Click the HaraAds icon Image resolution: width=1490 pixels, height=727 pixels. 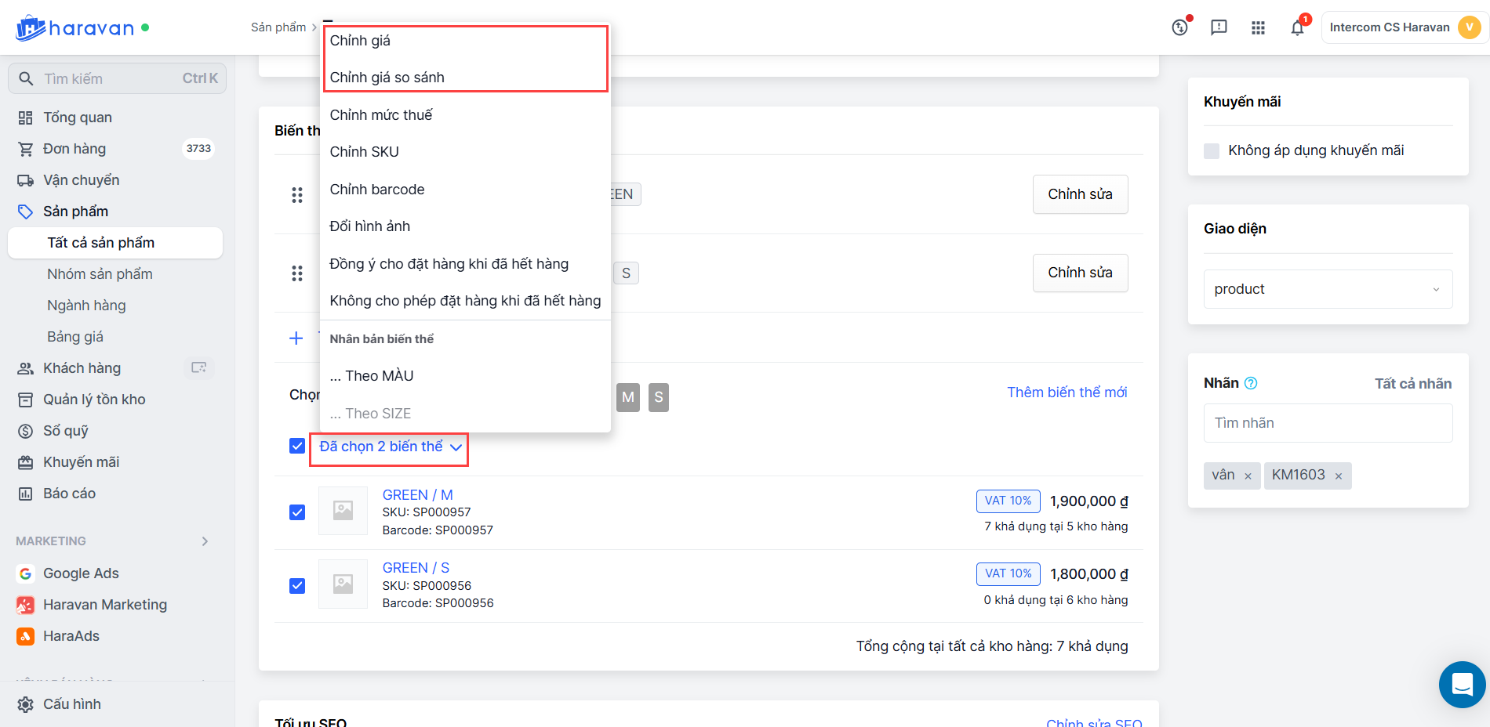25,636
